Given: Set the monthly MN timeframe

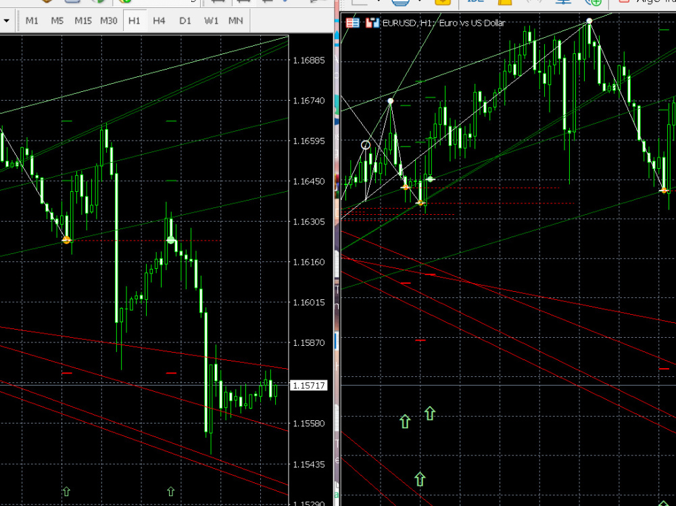Looking at the screenshot, I should click(235, 21).
